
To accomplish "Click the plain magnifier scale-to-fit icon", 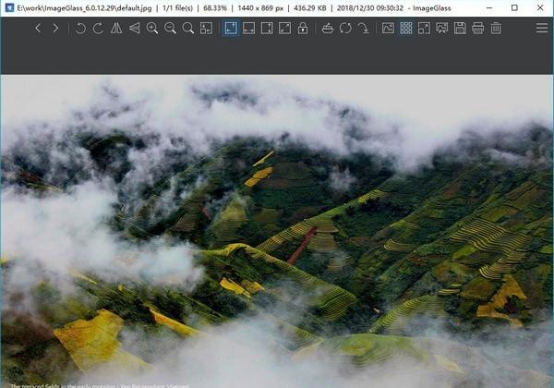I will [188, 29].
